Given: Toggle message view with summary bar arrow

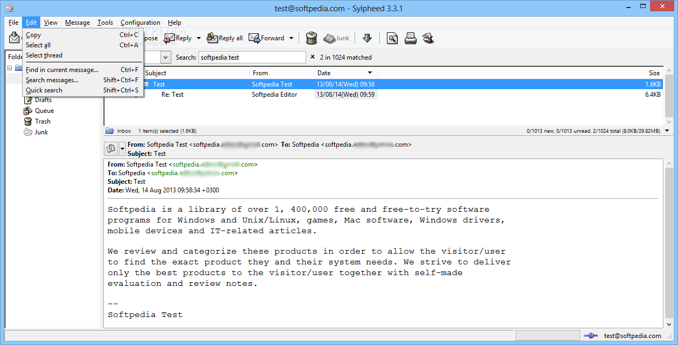Looking at the screenshot, I should [668, 131].
